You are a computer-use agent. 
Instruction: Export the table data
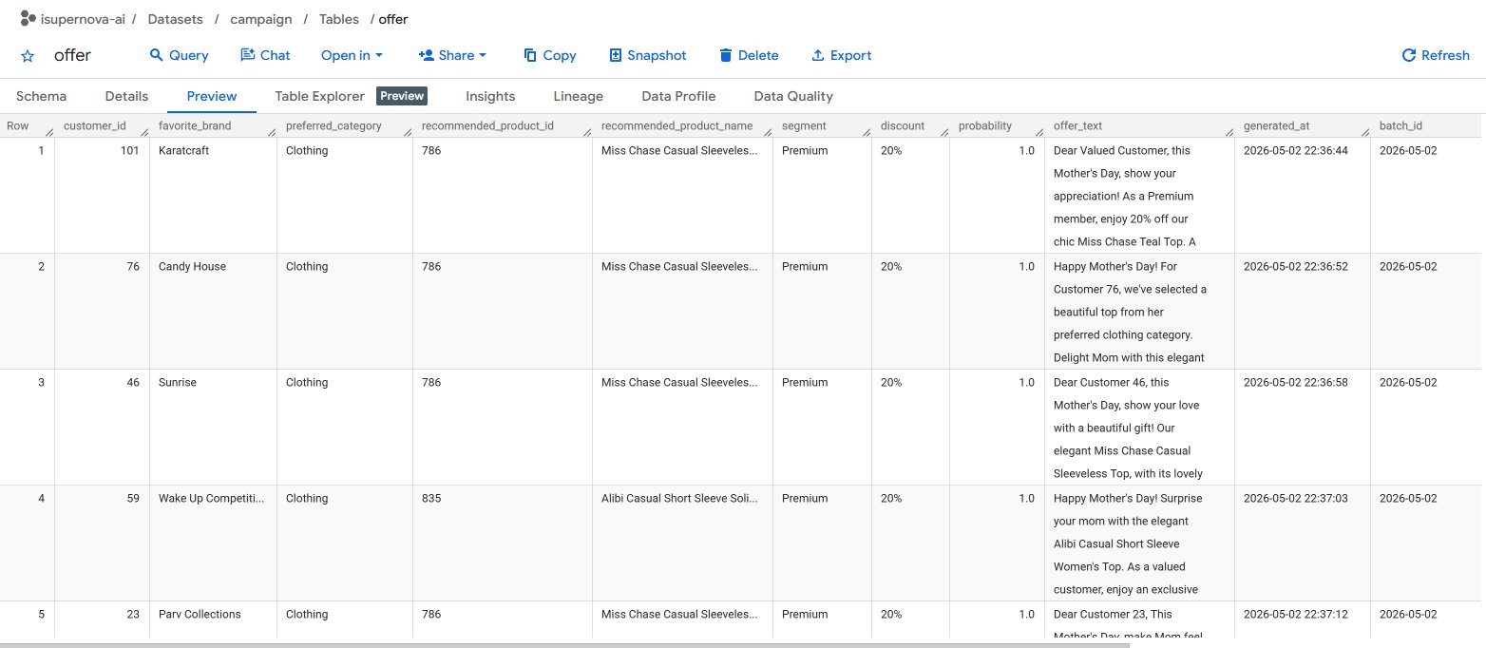(841, 55)
